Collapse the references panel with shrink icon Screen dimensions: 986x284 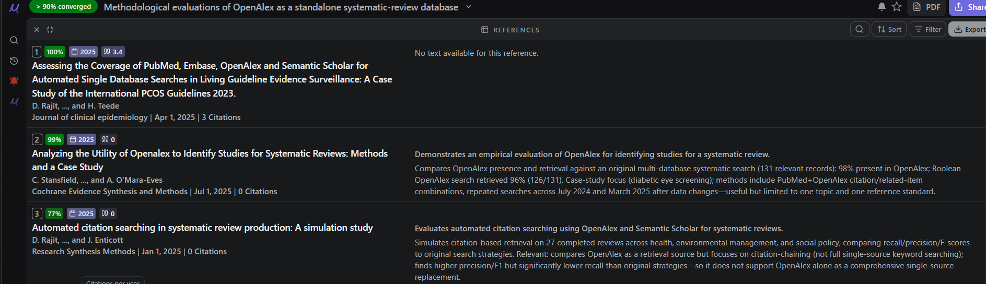coord(50,30)
